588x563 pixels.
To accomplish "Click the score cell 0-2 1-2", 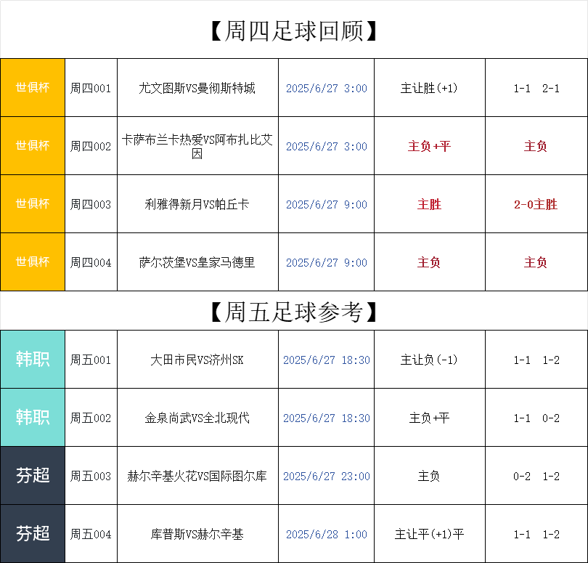I will pos(536,476).
